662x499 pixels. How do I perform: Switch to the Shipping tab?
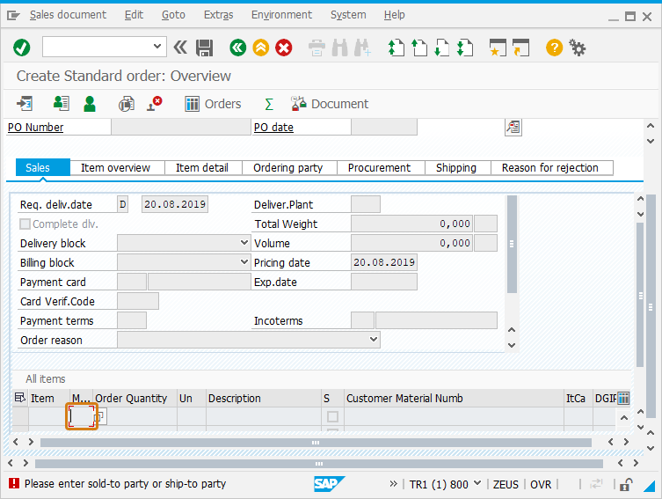click(x=456, y=168)
